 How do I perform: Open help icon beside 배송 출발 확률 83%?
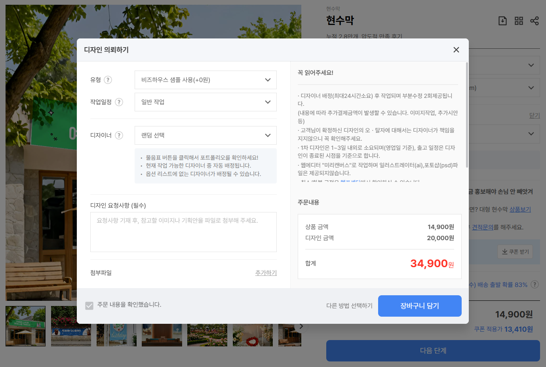tap(535, 284)
